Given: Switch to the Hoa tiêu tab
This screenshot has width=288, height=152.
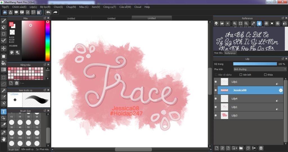Looking at the screenshot, I should click(x=218, y=53).
